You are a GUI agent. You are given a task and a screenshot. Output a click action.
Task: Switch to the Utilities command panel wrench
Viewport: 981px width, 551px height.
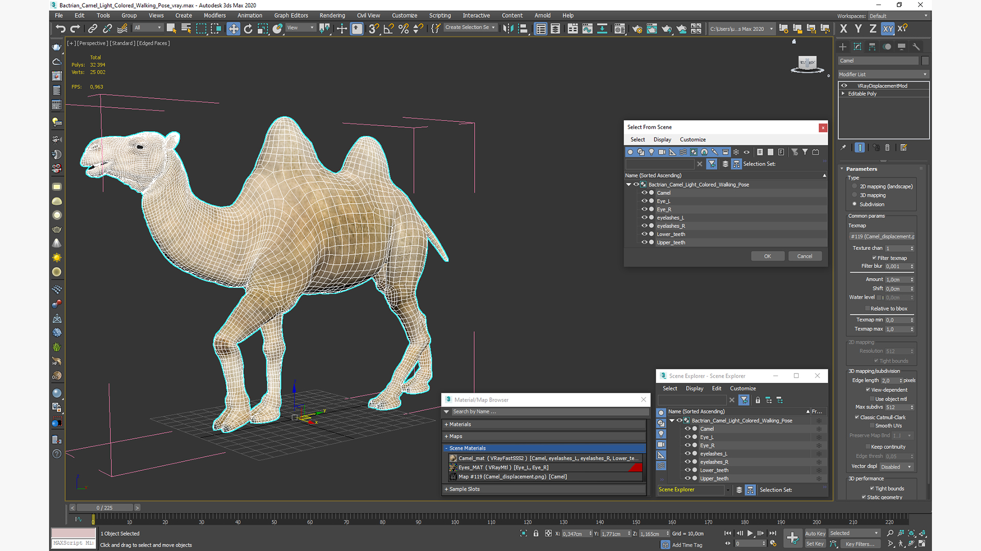point(916,46)
